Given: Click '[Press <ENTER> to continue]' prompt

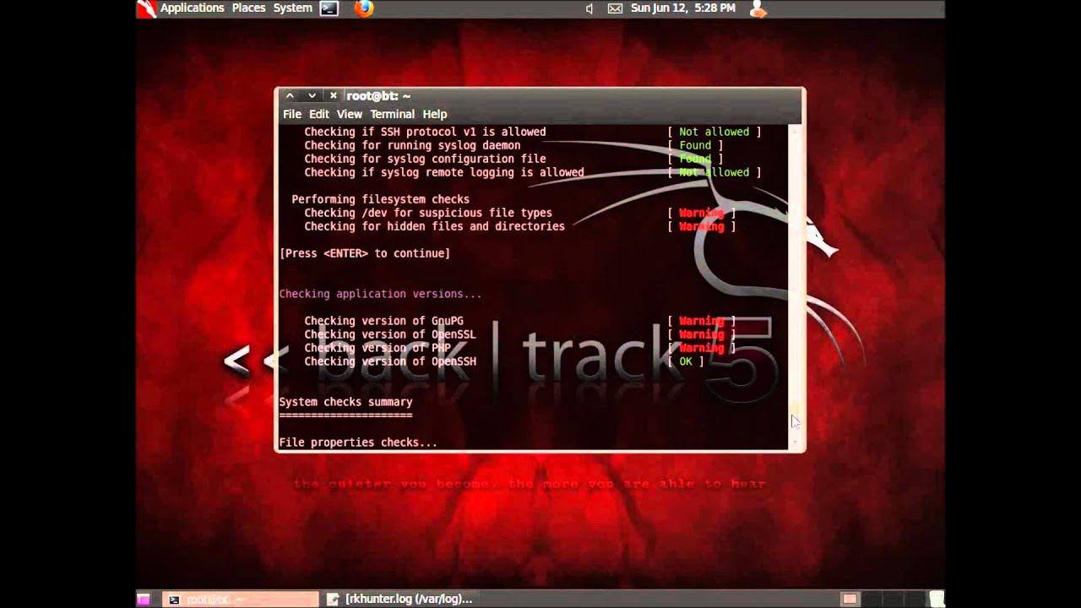Looking at the screenshot, I should 365,253.
